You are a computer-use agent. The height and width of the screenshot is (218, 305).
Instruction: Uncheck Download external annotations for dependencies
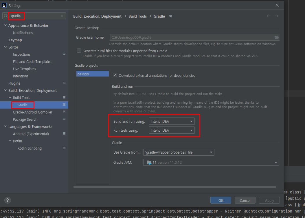coord(115,75)
